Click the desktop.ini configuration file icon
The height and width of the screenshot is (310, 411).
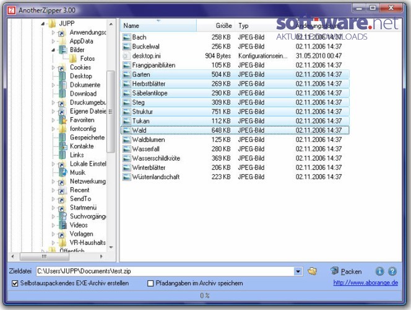point(127,56)
